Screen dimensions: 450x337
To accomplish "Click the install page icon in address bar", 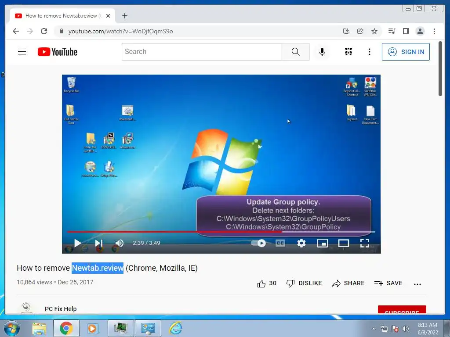I will pyautogui.click(x=346, y=31).
